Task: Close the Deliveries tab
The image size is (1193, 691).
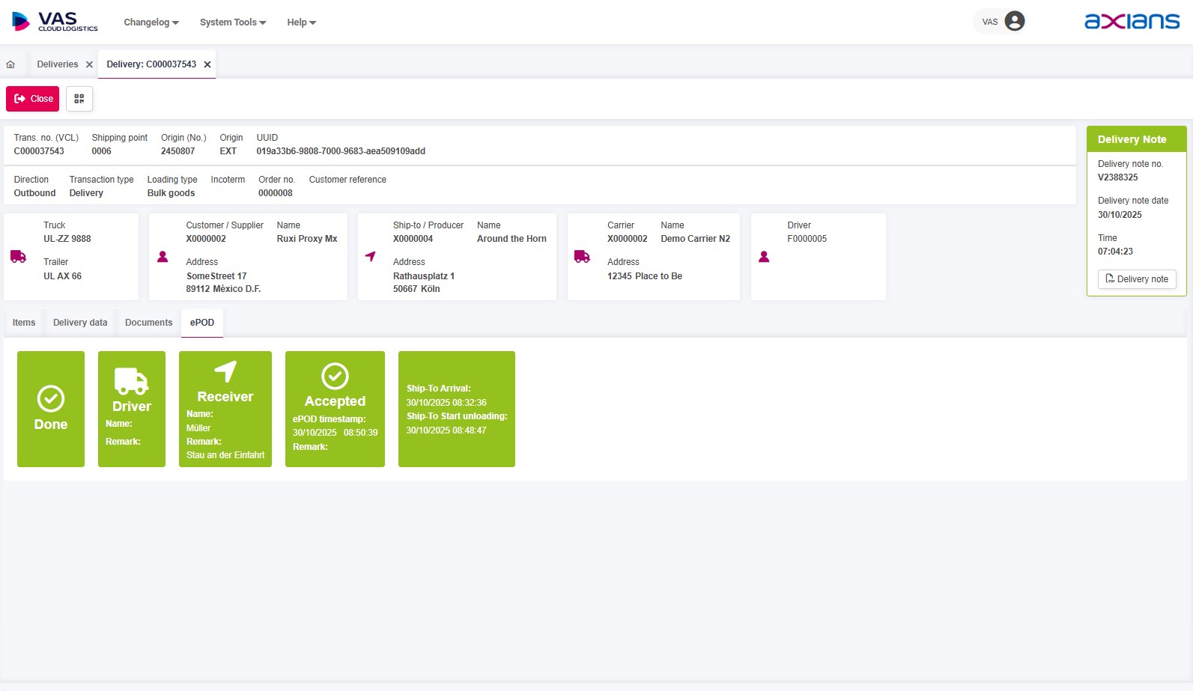Action: 89,64
